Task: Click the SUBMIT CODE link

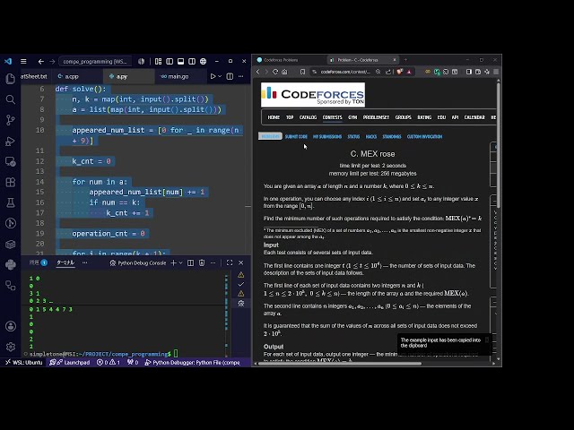Action: 296,136
